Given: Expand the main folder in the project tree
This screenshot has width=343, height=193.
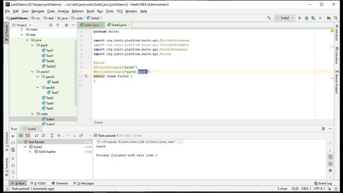Looking at the screenshot, I should [x=21, y=29].
